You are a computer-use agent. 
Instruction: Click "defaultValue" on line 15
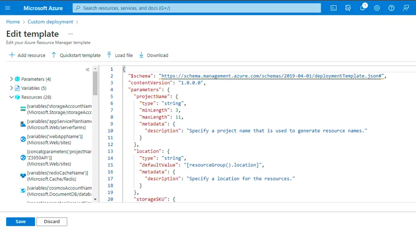coord(159,165)
